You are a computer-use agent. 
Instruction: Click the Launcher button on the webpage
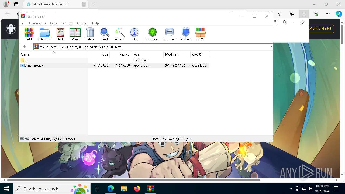321,29
